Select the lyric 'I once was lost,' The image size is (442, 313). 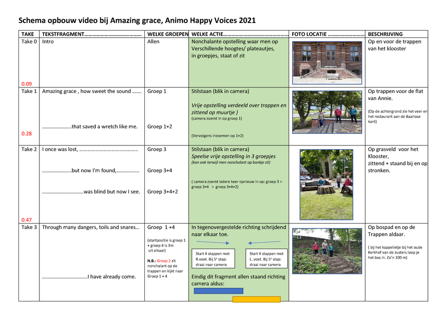[x=60, y=149]
